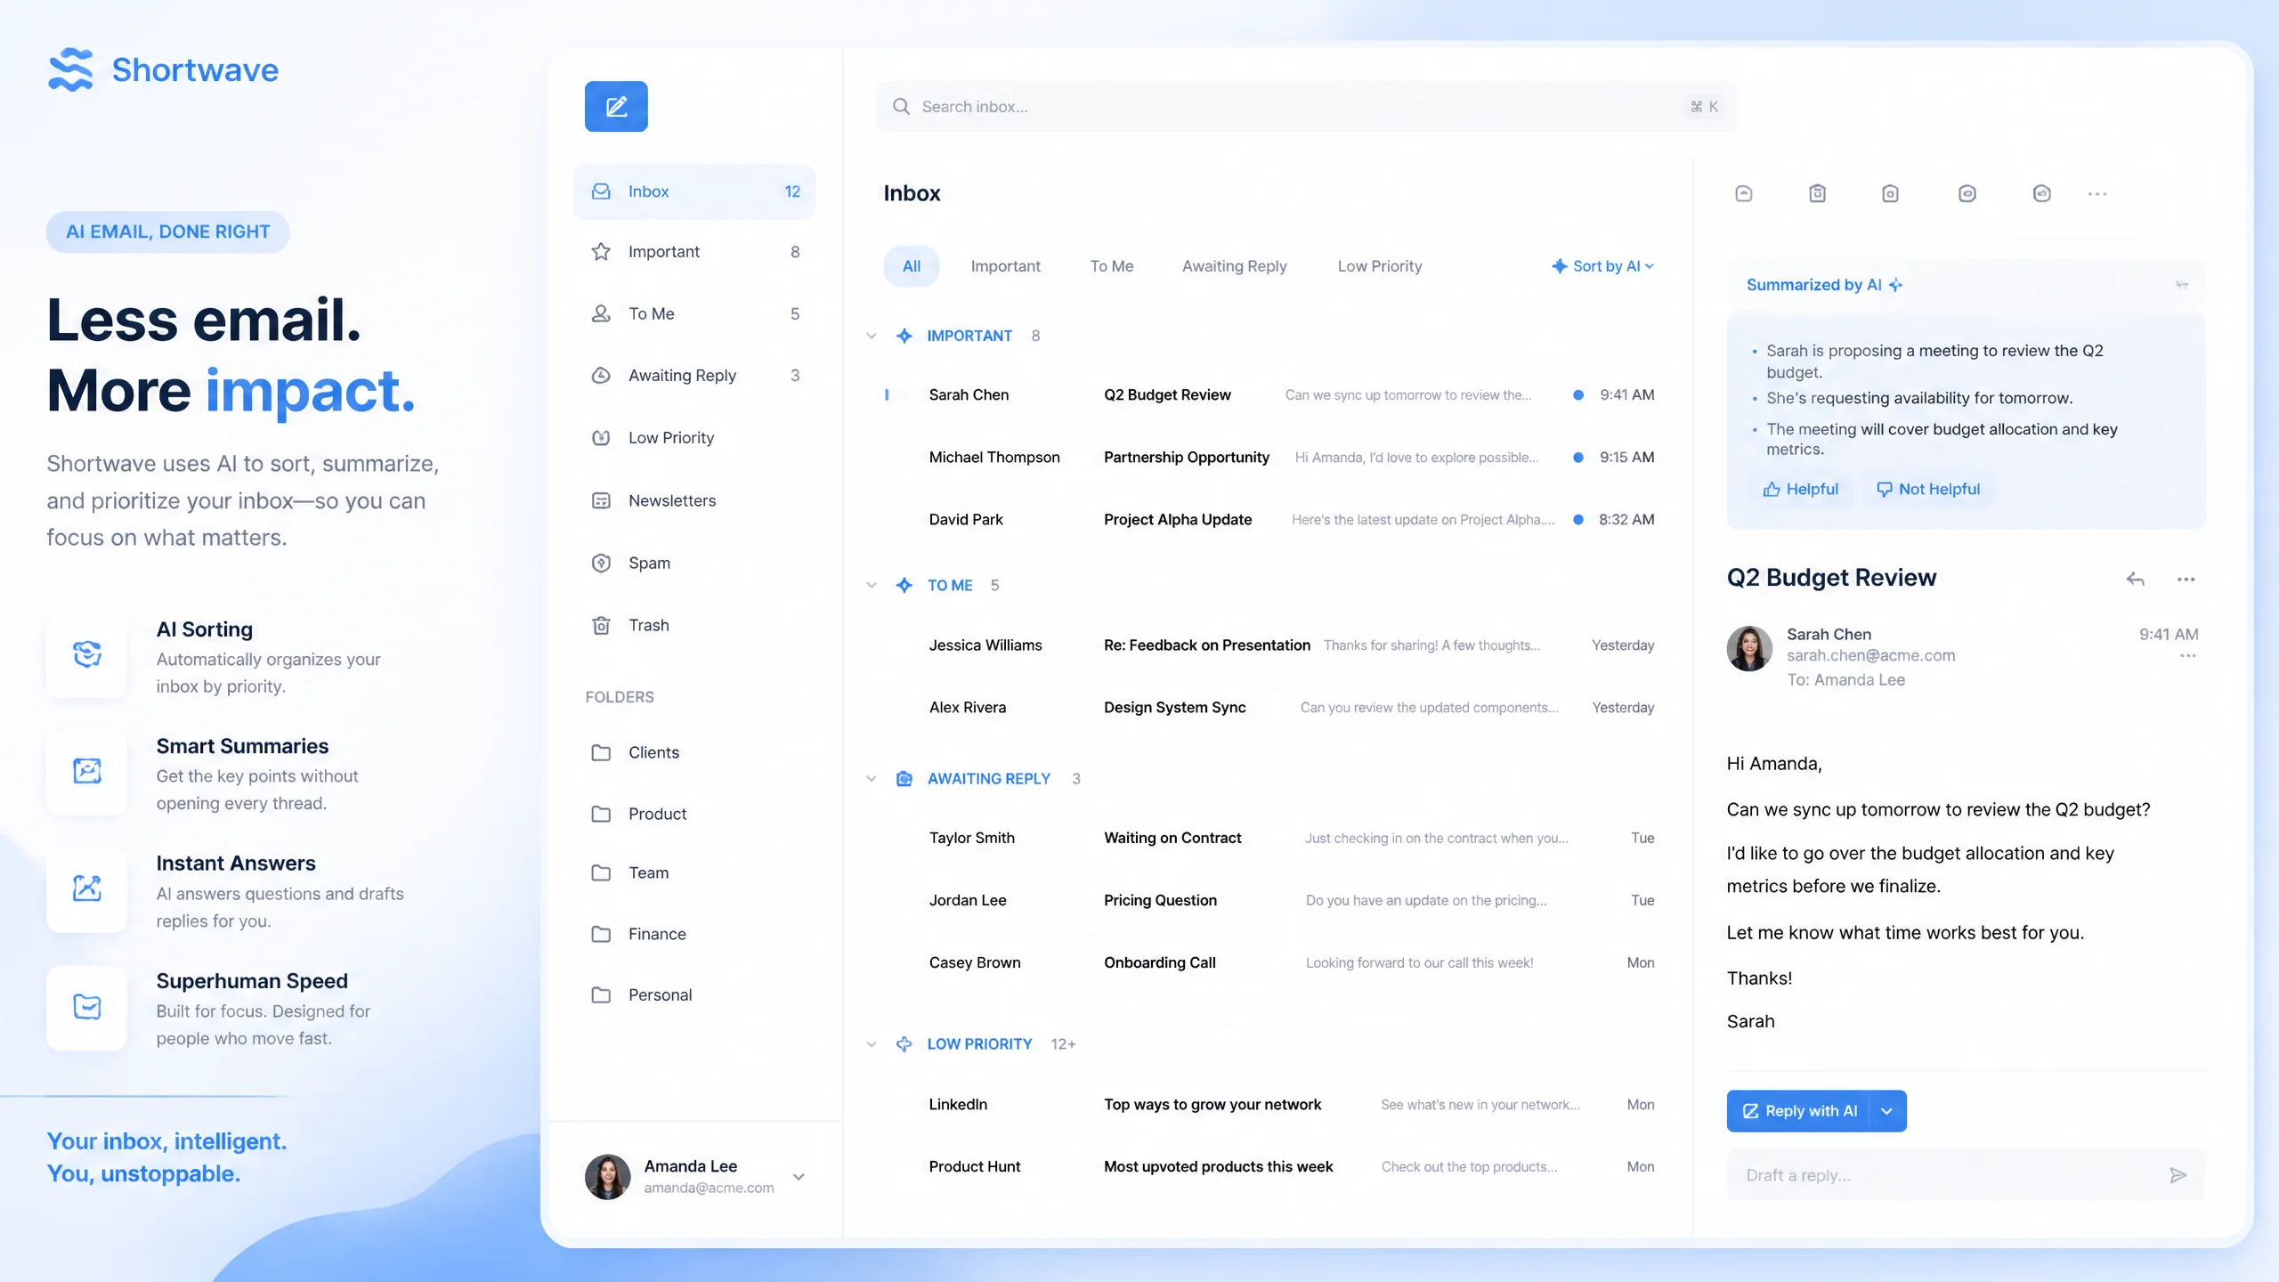The width and height of the screenshot is (2279, 1282).
Task: Click the sidebar Low Priority icon
Action: (601, 438)
